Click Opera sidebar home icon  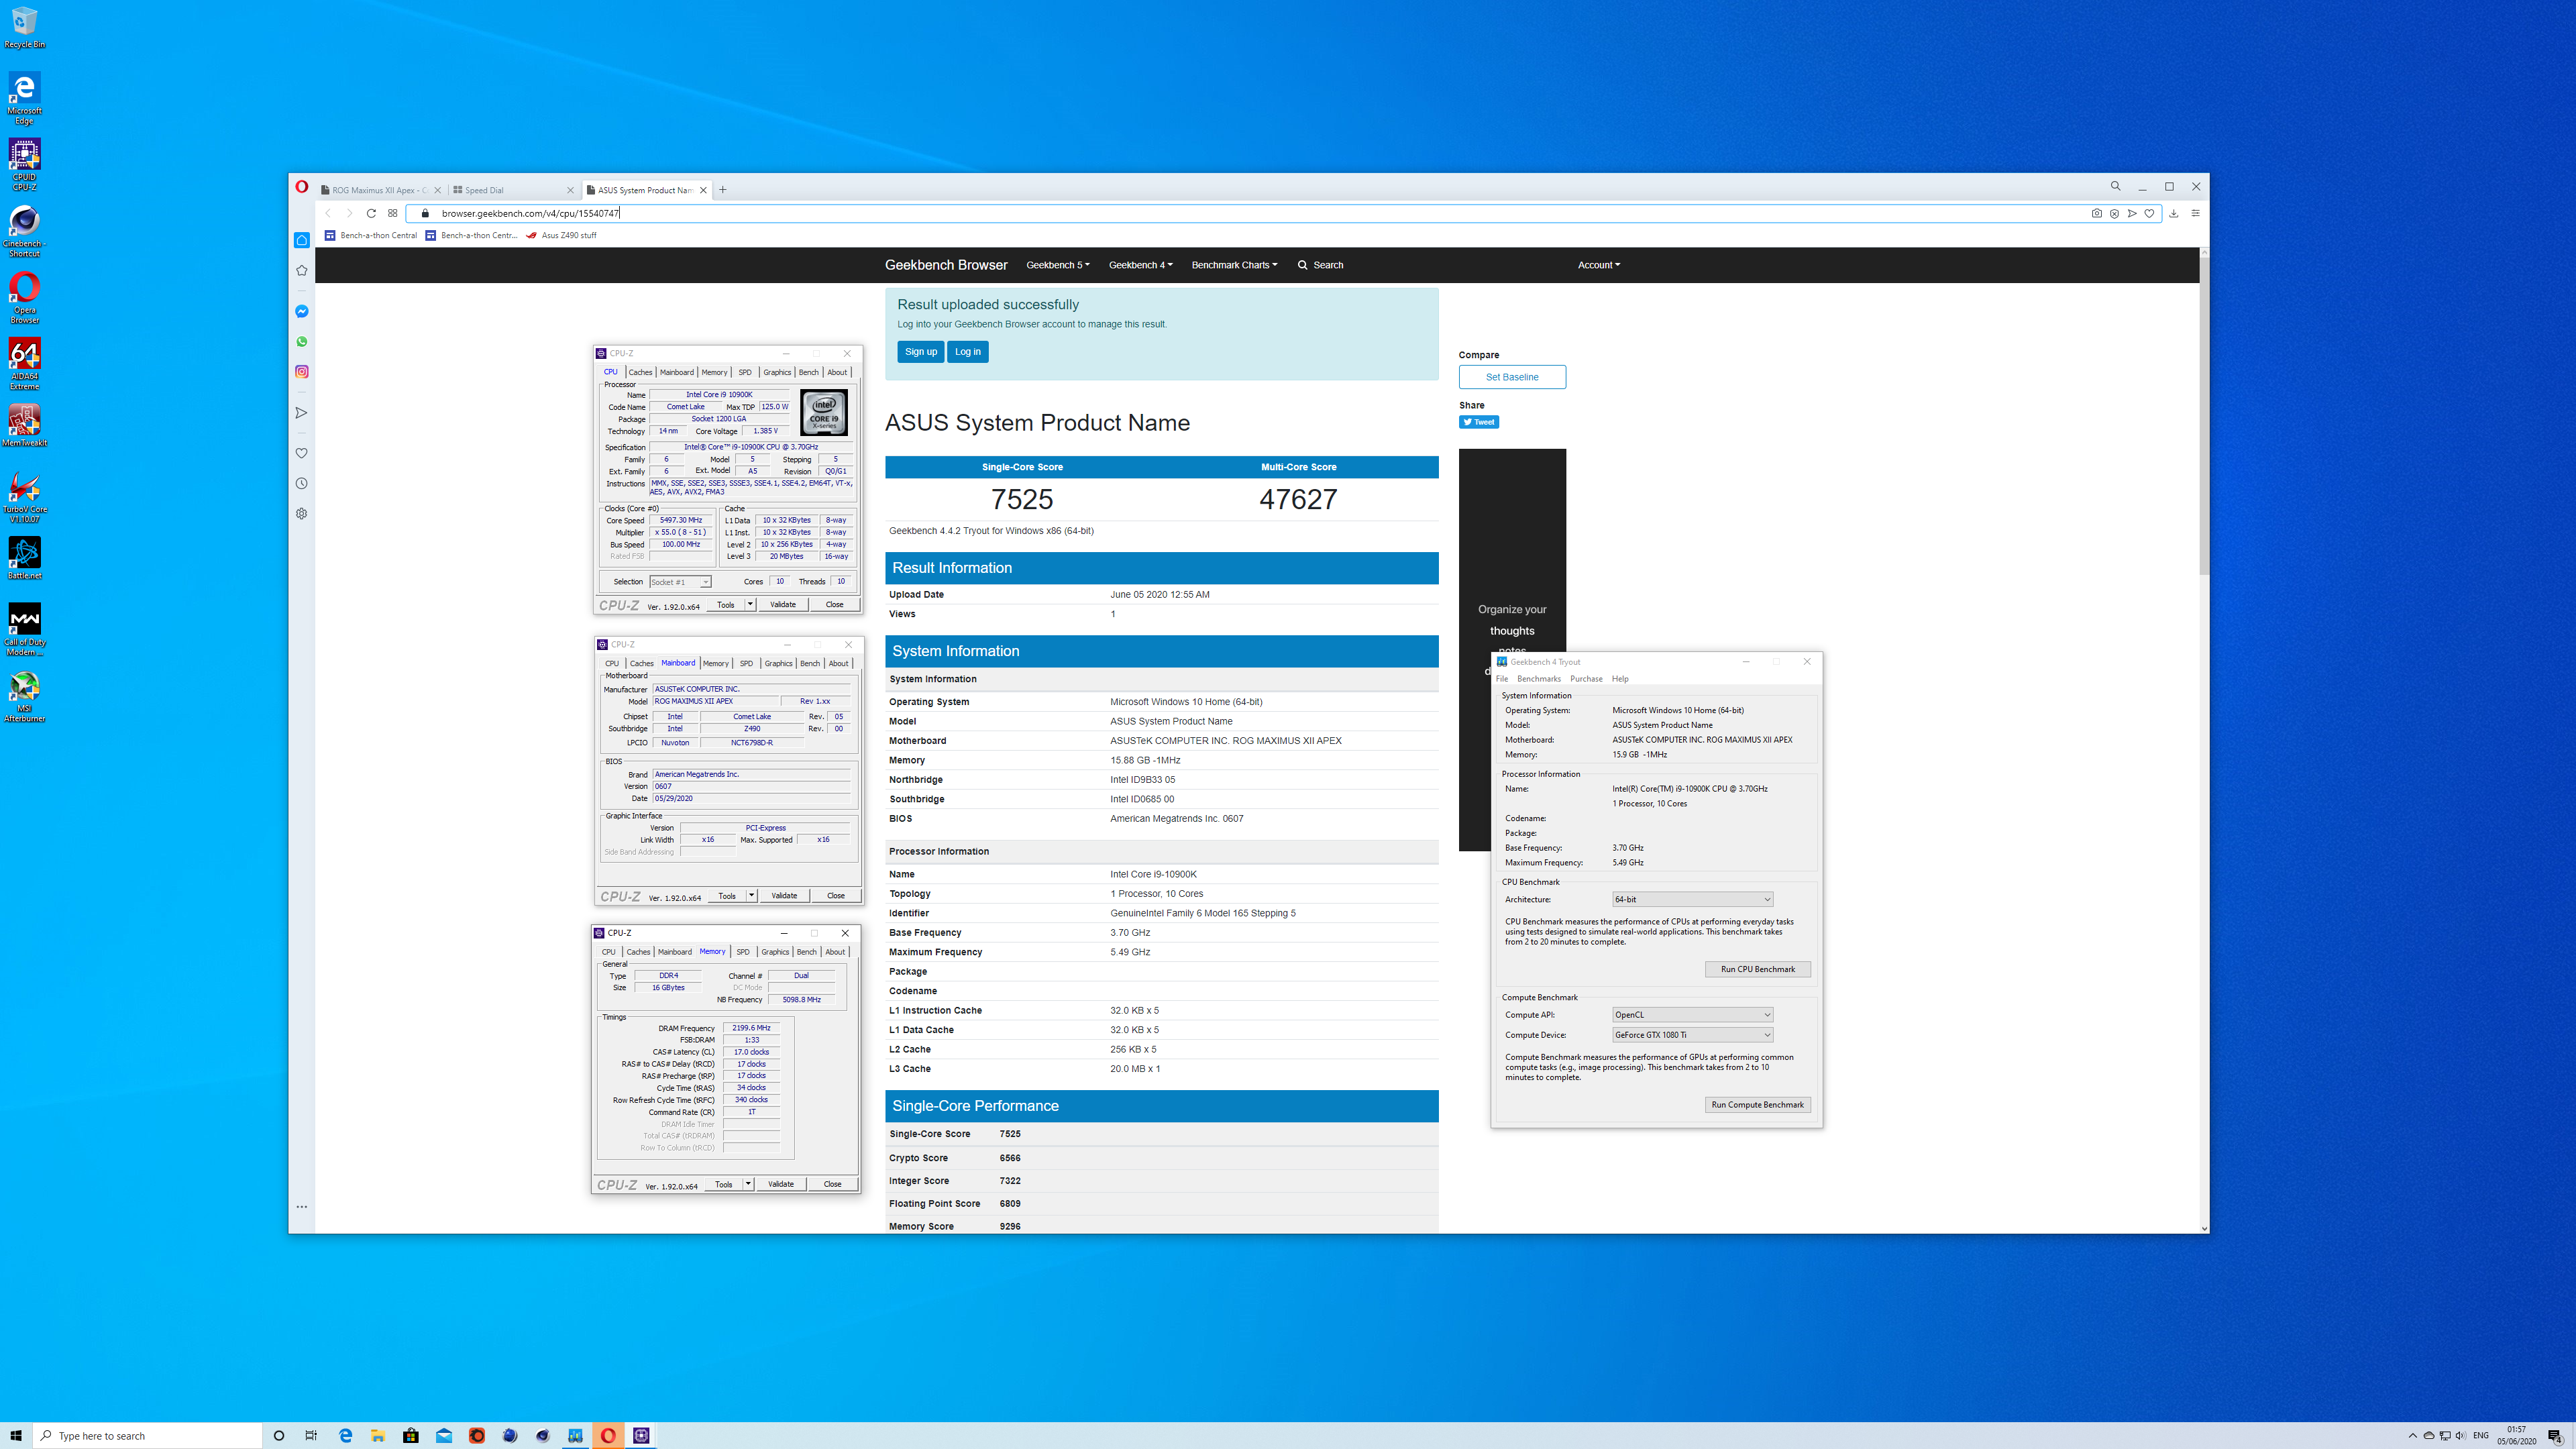click(x=302, y=240)
